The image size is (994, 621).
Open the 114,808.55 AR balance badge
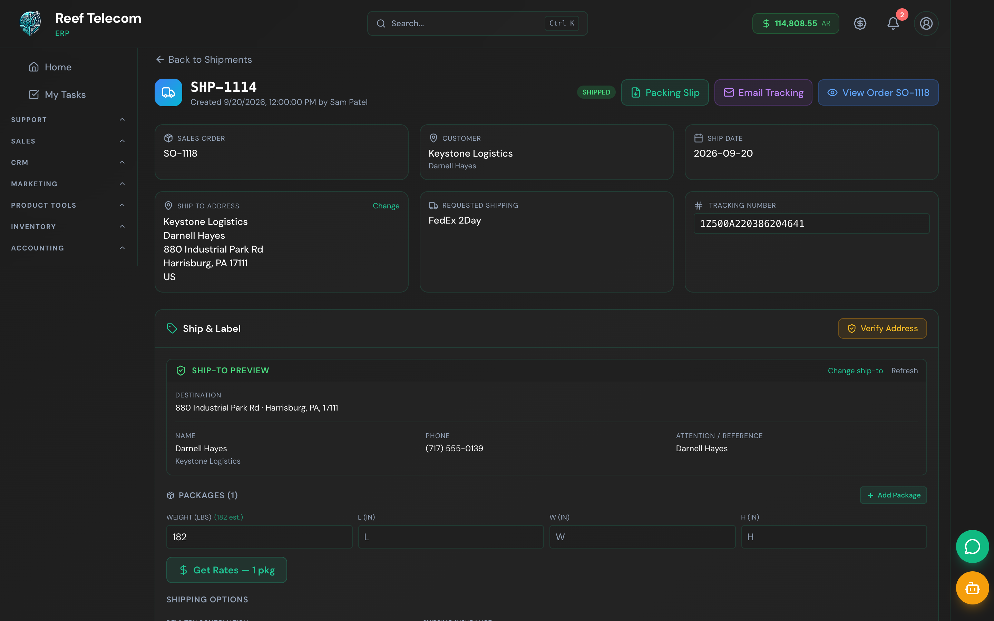[796, 23]
